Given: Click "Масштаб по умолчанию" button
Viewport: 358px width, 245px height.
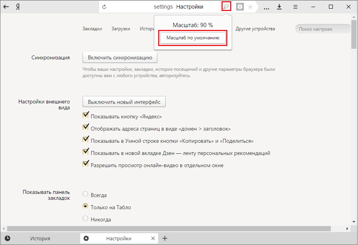Looking at the screenshot, I should coord(193,38).
